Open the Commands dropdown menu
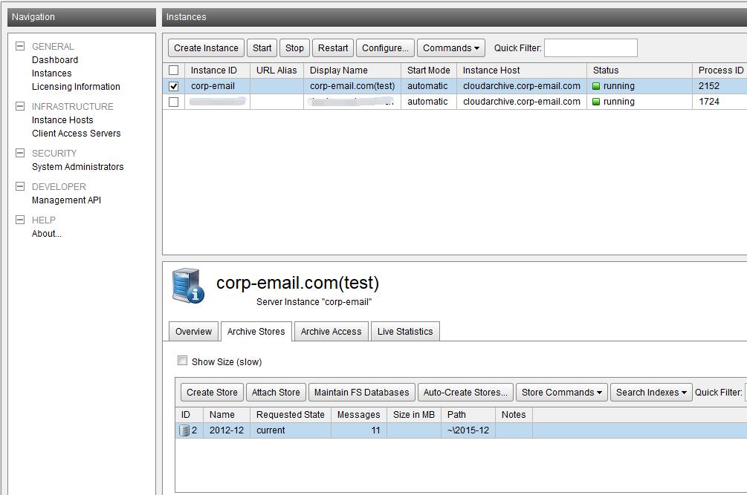 pyautogui.click(x=450, y=48)
